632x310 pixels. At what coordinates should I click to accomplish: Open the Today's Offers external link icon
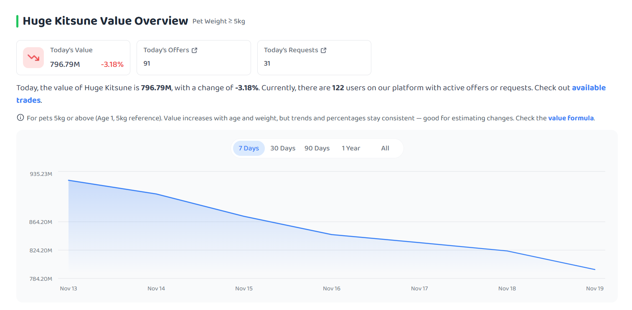point(194,50)
